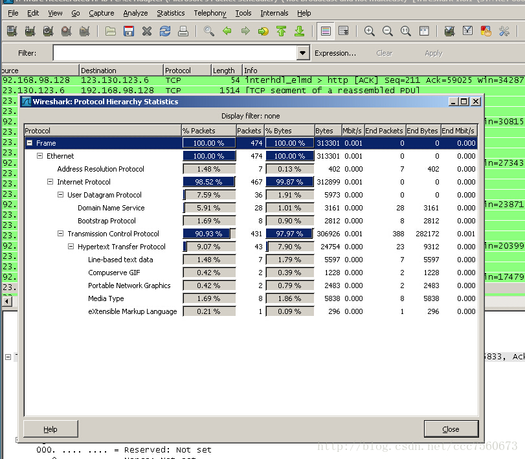Click the Destination column header in packet list
Screen dimensions: 525x459
tap(121, 71)
